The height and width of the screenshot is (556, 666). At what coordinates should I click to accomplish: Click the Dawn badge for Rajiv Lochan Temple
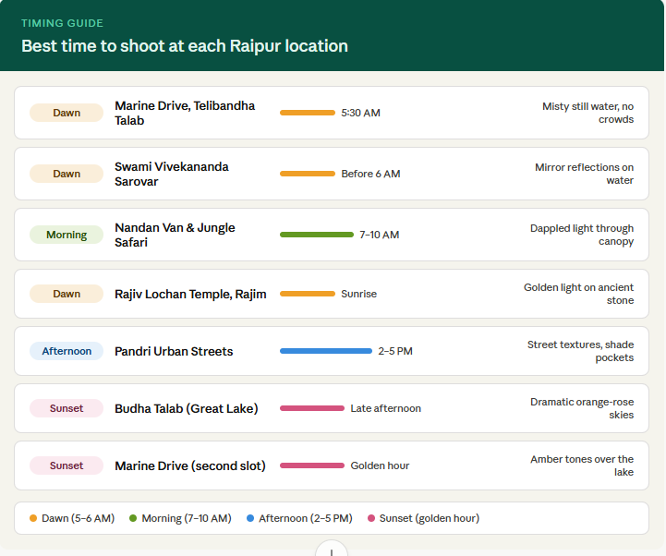(x=67, y=294)
